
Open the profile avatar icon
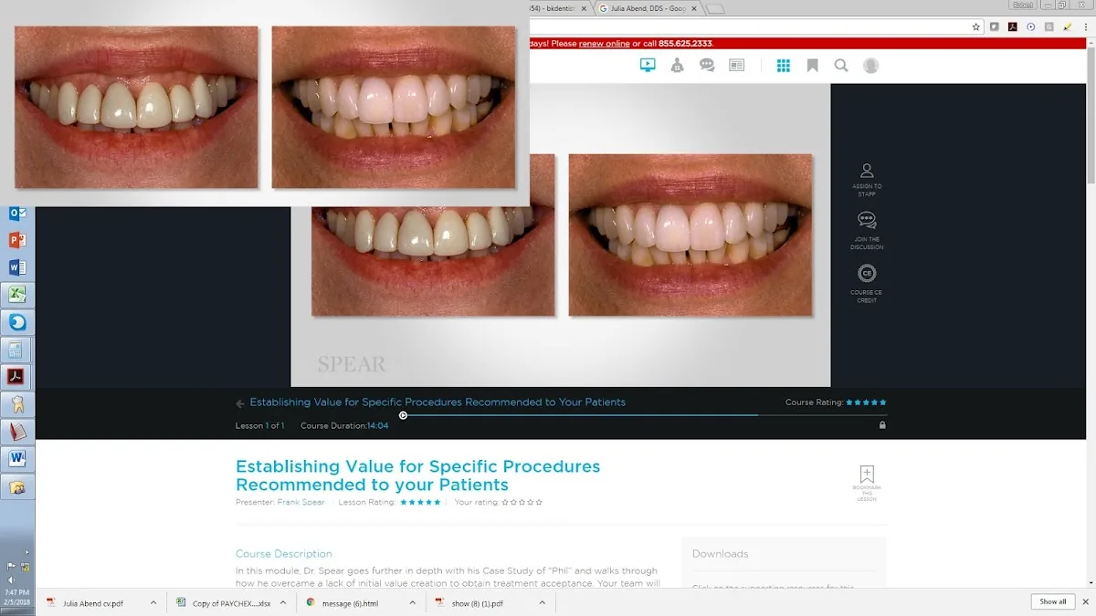[x=870, y=65]
